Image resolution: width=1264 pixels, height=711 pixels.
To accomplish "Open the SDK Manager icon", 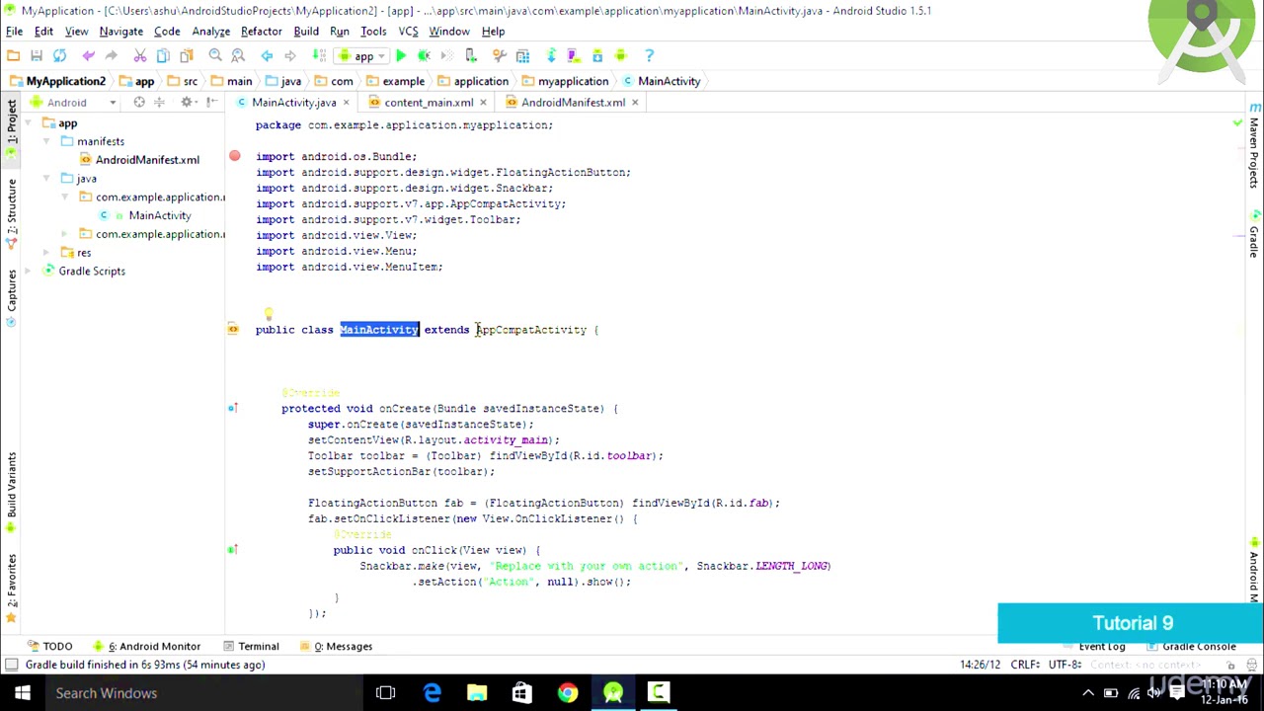I will [597, 56].
